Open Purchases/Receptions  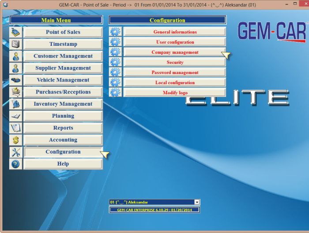63,92
